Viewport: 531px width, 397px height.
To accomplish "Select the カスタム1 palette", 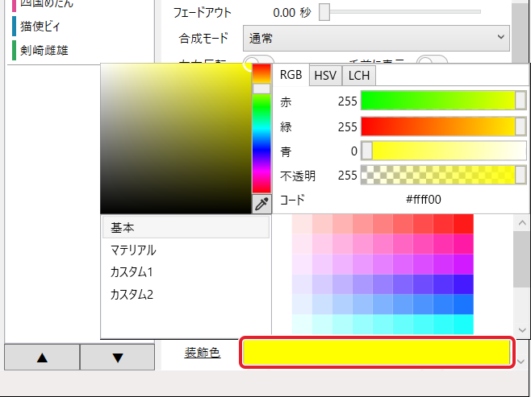I will click(186, 272).
